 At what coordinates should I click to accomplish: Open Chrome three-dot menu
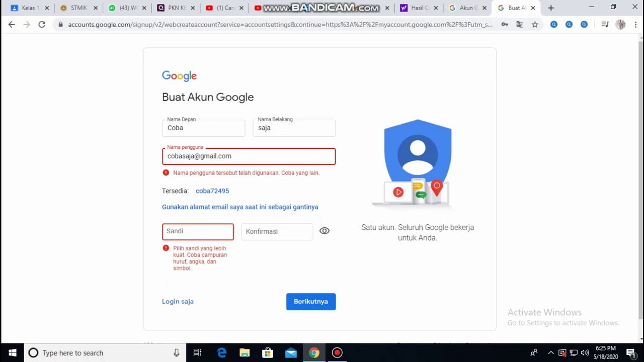tap(635, 24)
